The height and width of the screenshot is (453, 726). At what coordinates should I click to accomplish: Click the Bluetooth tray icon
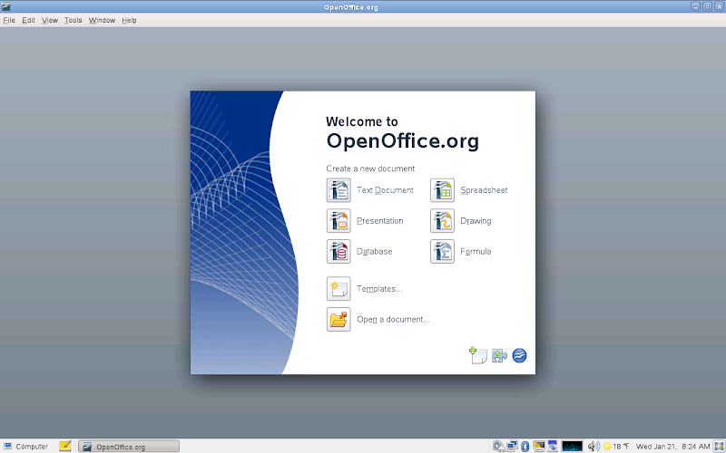coord(525,446)
